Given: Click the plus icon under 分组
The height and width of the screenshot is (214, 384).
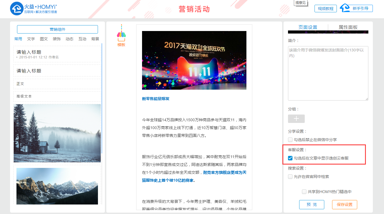Looking at the screenshot, I should pos(296,119).
